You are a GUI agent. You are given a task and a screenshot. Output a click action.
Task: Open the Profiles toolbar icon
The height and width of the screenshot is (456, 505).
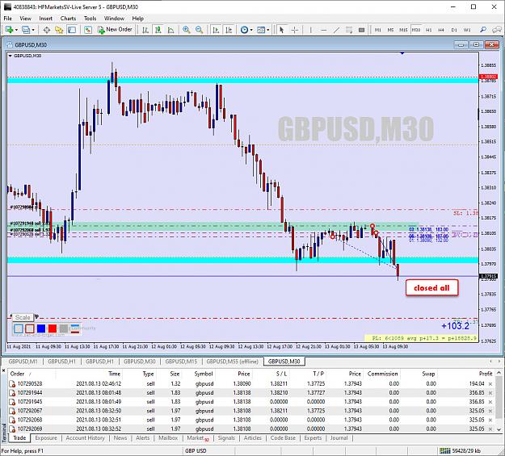(x=25, y=30)
